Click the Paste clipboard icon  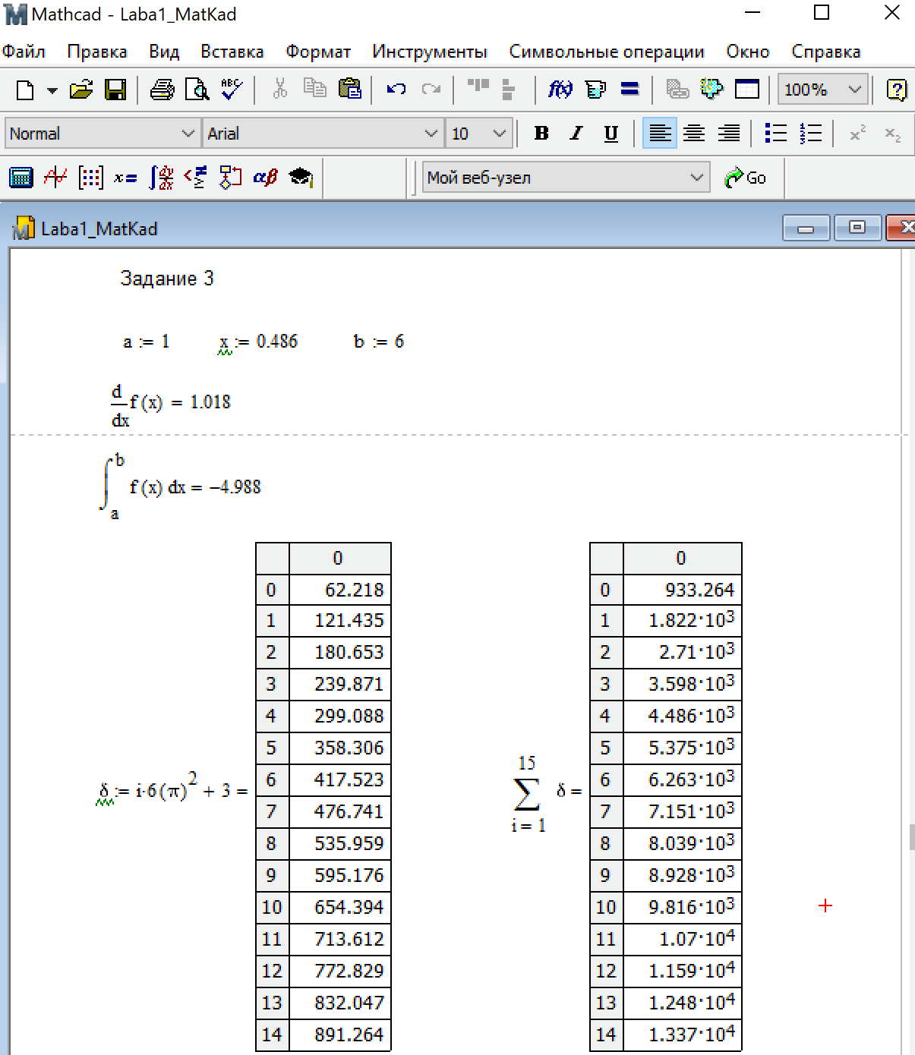[x=349, y=90]
